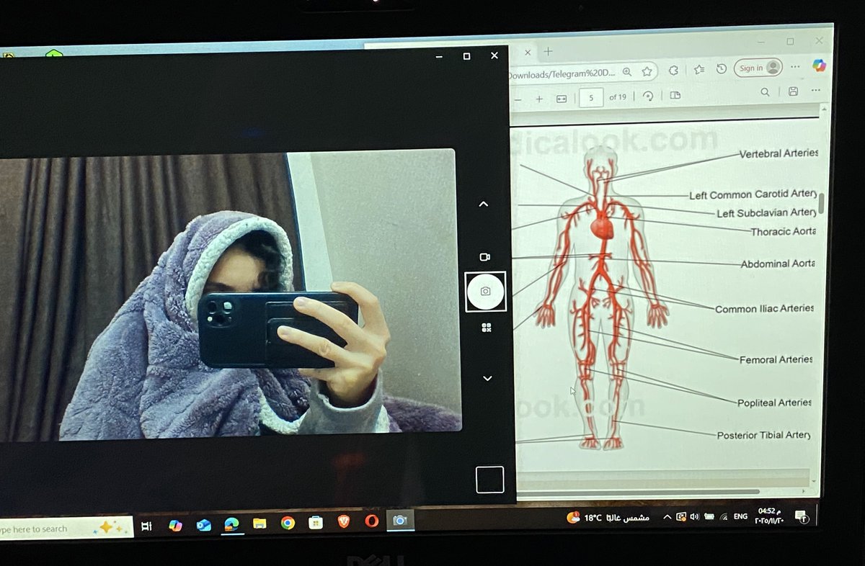This screenshot has height=566, width=865.
Task: Click the Edge address bar URL
Action: (x=561, y=73)
